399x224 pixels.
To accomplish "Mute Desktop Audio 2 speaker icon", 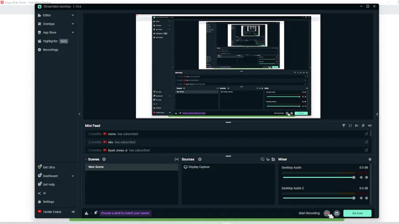I will (x=361, y=198).
